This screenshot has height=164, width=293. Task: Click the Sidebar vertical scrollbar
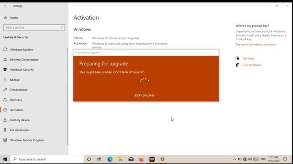(x=68, y=96)
